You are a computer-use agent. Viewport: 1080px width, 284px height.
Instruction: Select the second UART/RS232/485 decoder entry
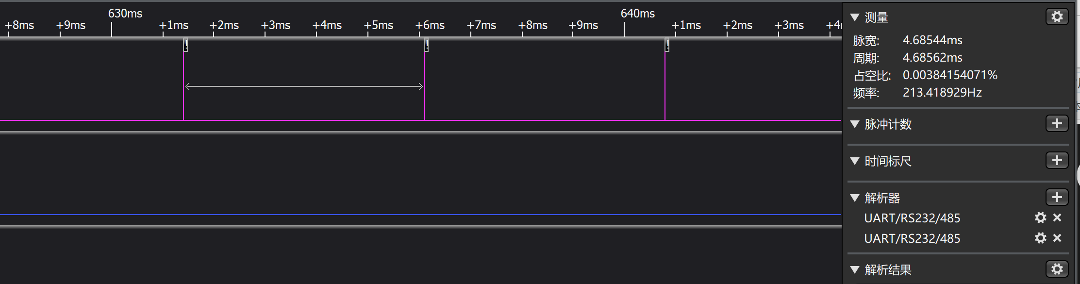coord(912,239)
